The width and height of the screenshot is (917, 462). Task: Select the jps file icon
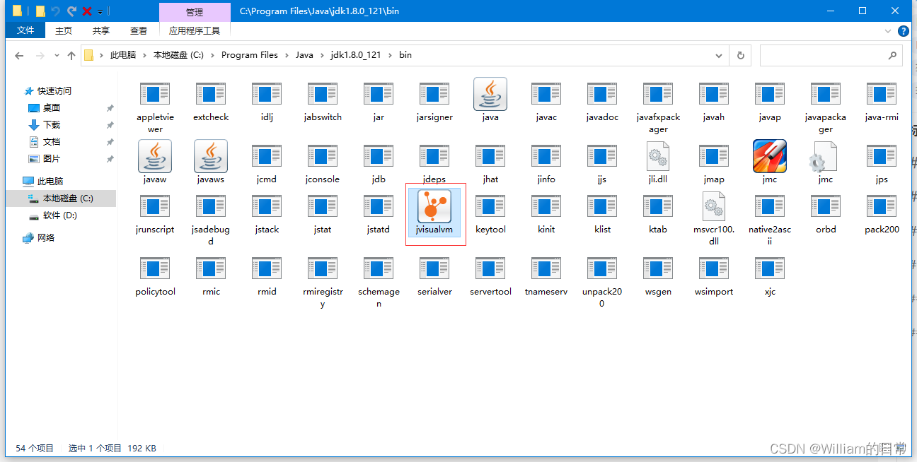882,156
